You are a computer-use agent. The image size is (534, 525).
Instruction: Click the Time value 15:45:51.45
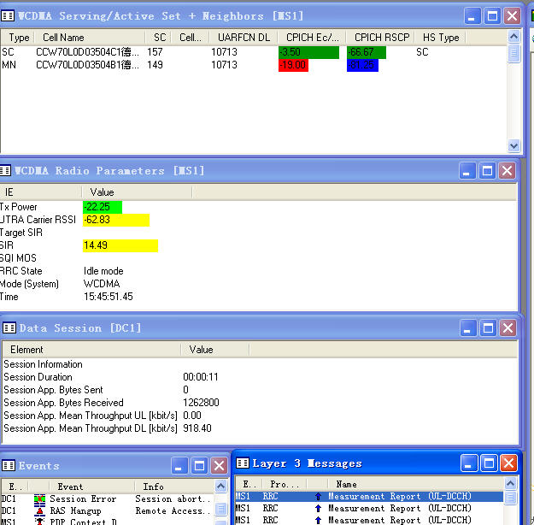click(109, 297)
